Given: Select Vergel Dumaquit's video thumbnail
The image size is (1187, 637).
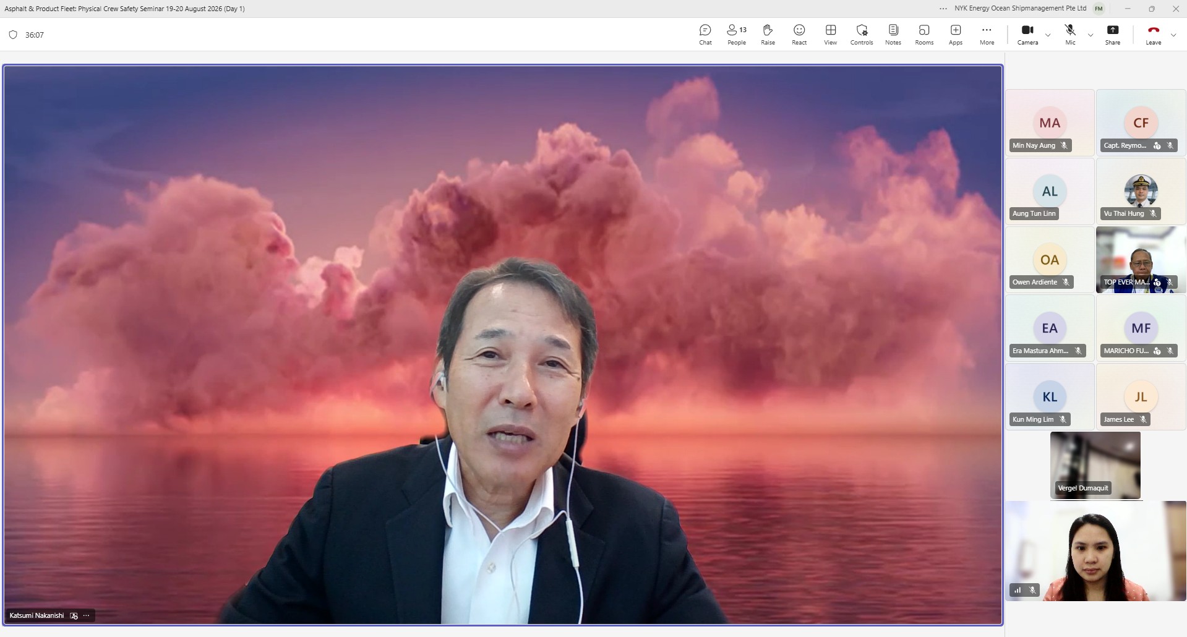Looking at the screenshot, I should point(1095,465).
